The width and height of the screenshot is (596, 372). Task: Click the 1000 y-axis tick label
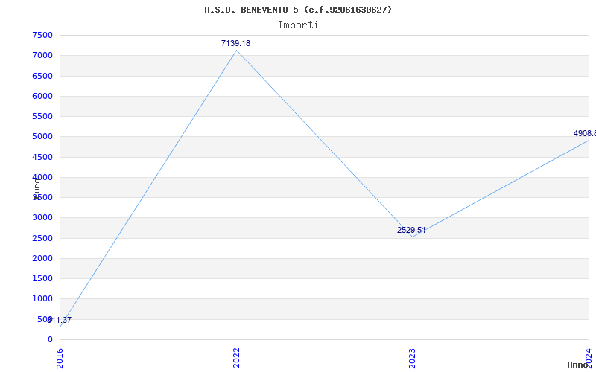[x=42, y=299]
